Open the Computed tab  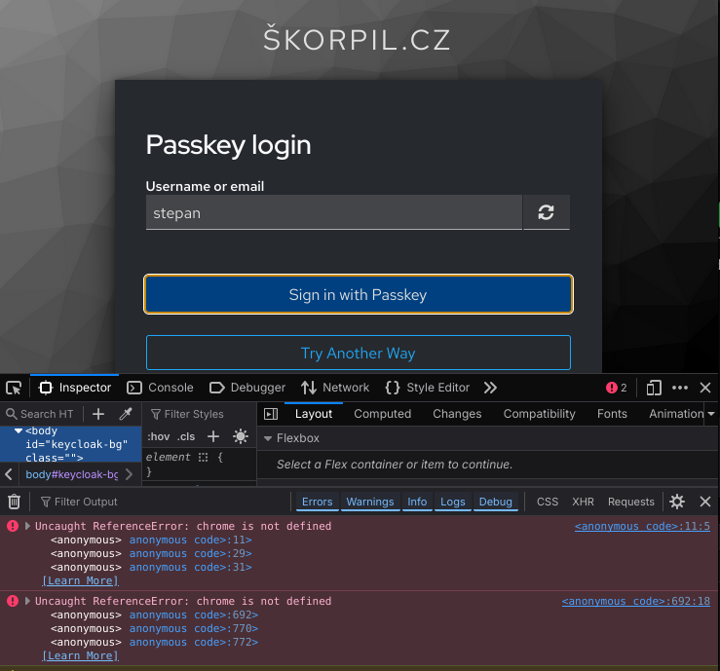(x=382, y=414)
